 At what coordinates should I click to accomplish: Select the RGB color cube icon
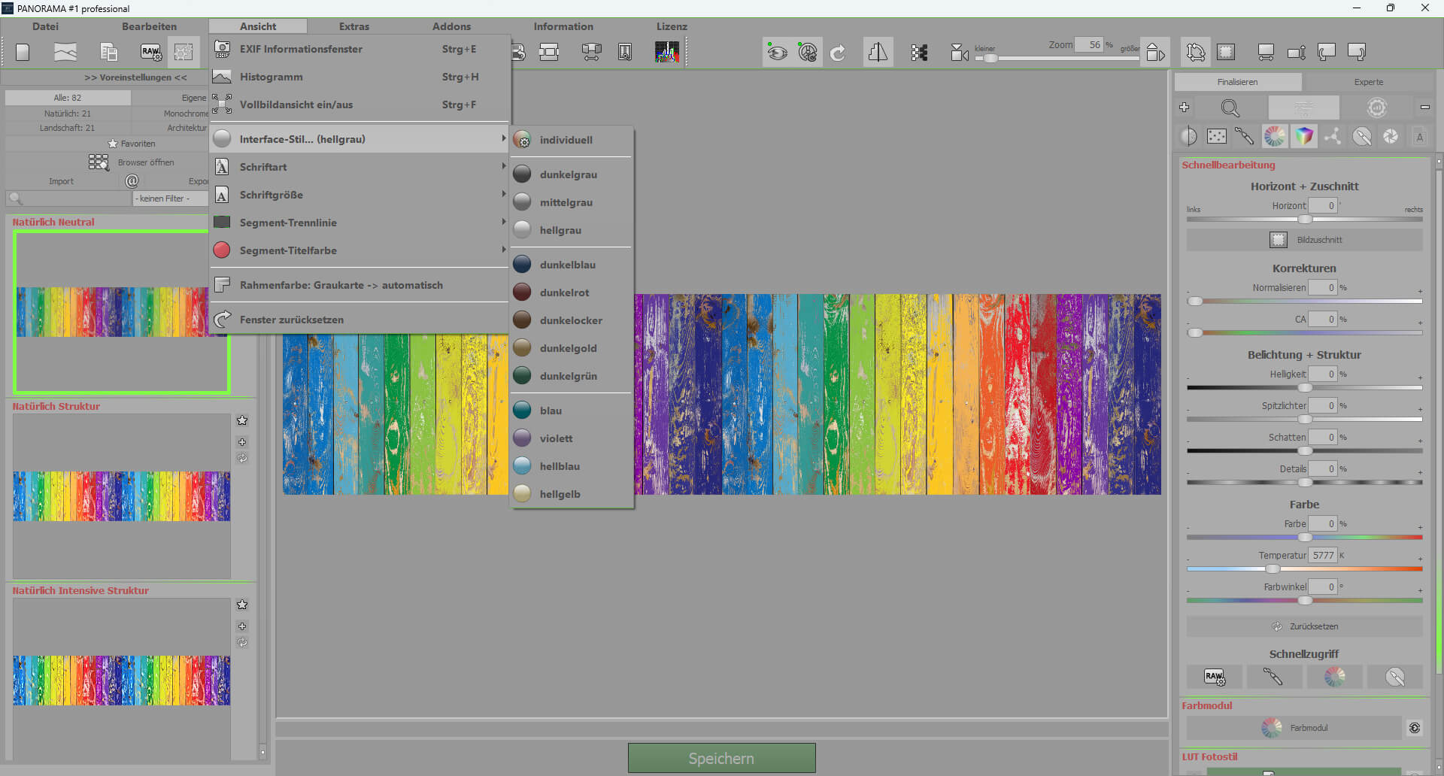[1305, 136]
